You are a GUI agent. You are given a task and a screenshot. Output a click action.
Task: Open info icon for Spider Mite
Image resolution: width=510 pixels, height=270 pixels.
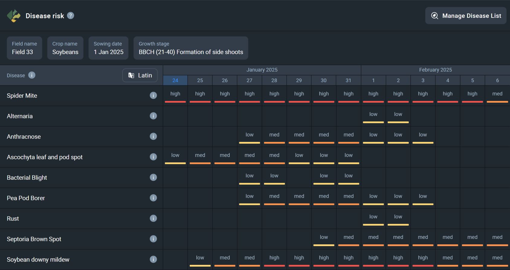(153, 95)
